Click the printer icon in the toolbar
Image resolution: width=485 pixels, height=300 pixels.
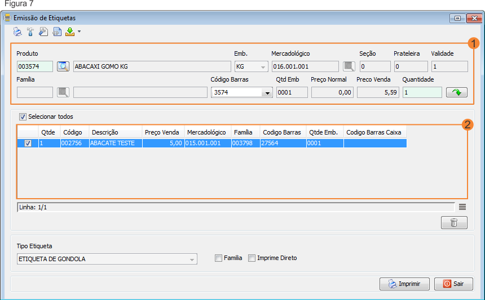pos(17,32)
